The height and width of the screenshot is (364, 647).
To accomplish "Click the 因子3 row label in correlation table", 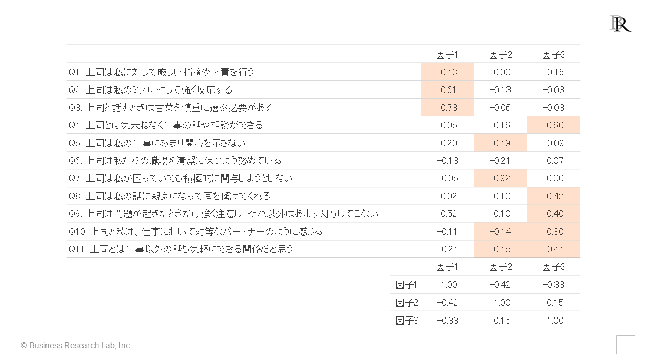I will 407,321.
